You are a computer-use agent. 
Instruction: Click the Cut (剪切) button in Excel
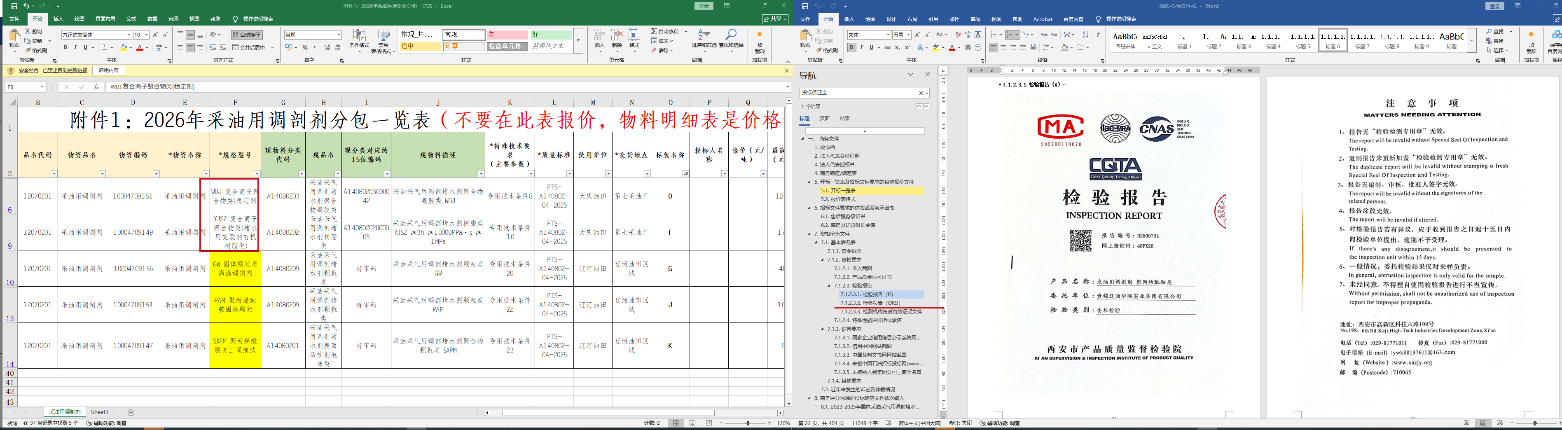pyautogui.click(x=34, y=32)
